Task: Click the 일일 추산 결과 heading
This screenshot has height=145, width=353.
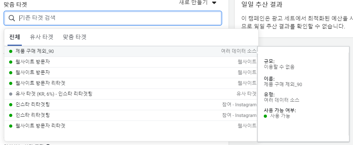Action: [262, 4]
